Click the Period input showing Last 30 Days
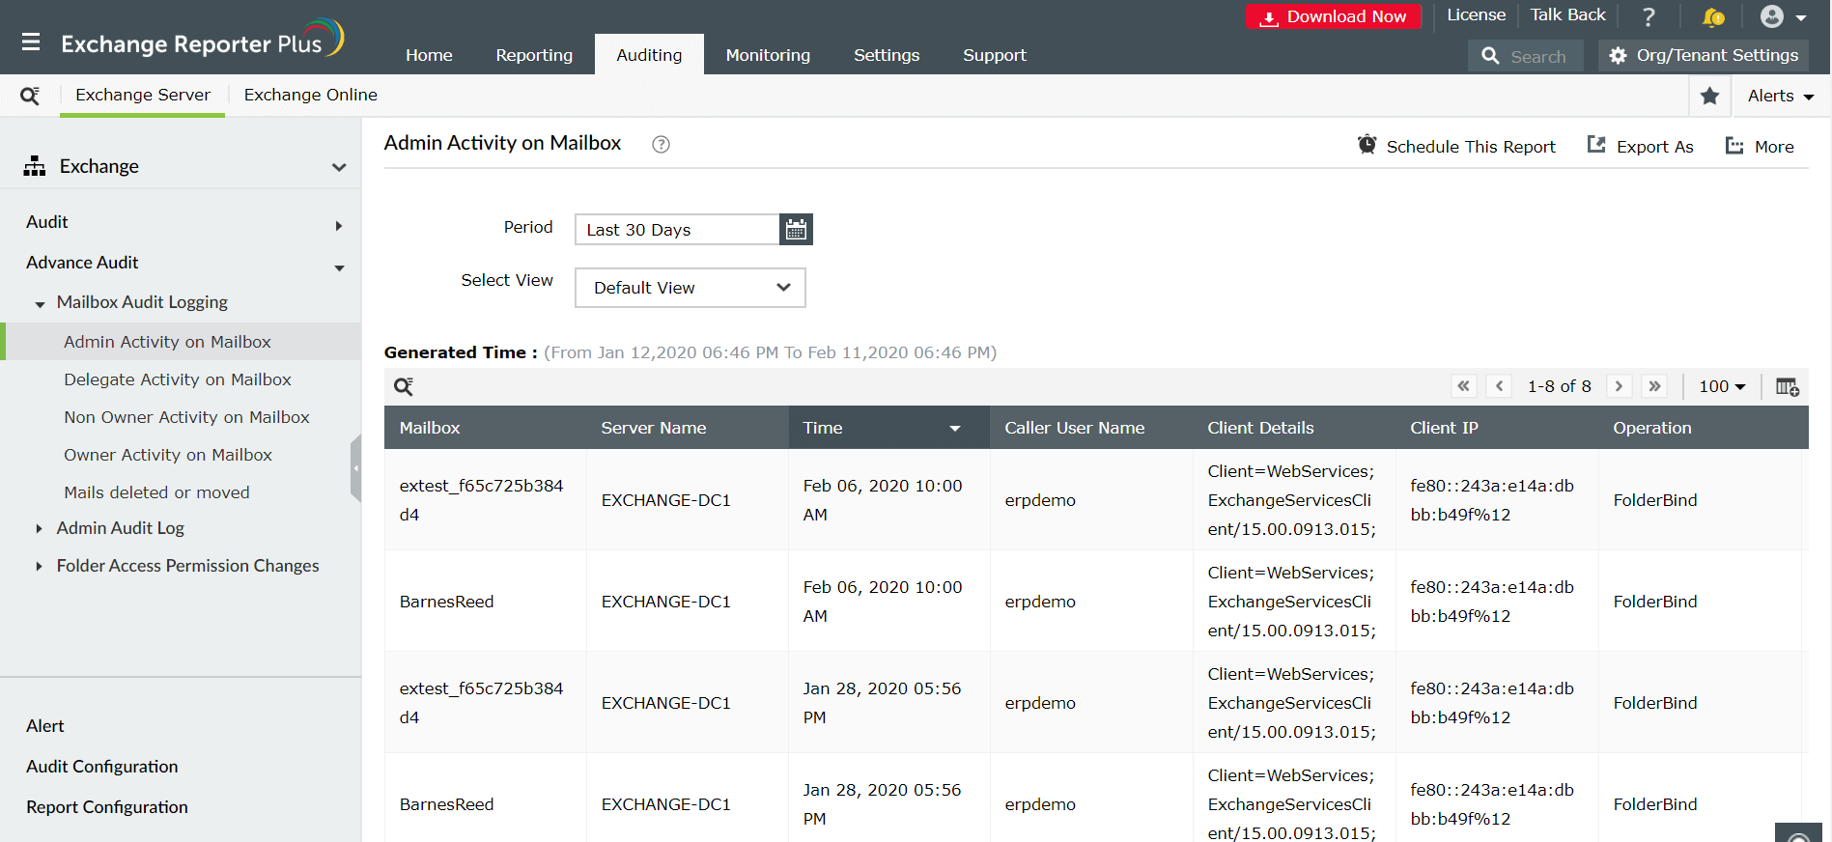 pos(677,230)
